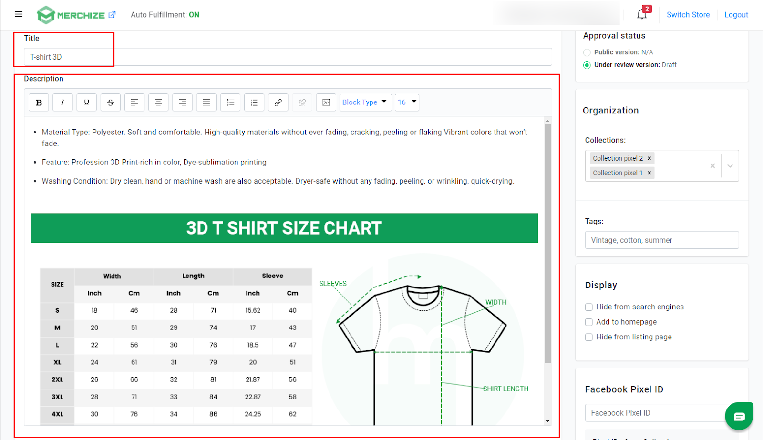Click the "Width" column header in size chart
Screen dimensions: 763x440
click(x=112, y=276)
